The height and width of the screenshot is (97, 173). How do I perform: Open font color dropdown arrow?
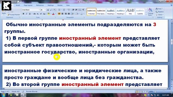[x=55, y=14]
